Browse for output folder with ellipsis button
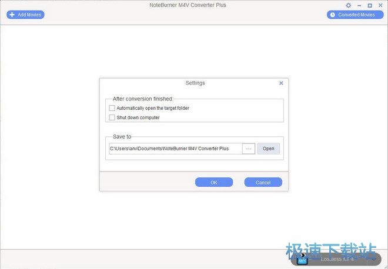This screenshot has height=269, width=388. coord(249,149)
